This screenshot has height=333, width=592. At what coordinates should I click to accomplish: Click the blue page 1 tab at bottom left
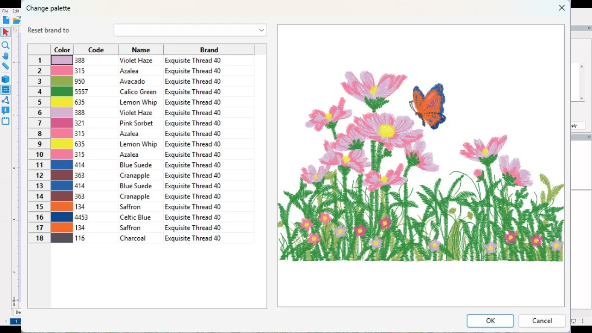point(16,321)
